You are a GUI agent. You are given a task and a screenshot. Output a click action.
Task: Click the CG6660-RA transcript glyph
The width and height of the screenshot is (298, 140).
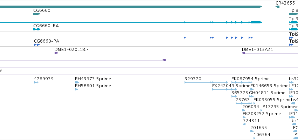click(x=37, y=29)
